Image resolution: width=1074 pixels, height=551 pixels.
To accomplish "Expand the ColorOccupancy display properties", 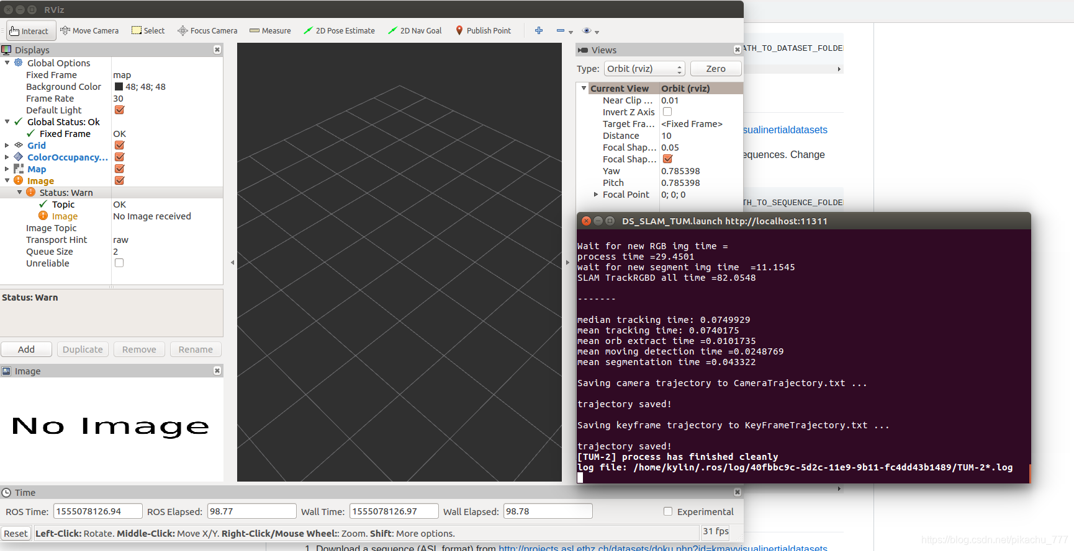I will pos(7,157).
